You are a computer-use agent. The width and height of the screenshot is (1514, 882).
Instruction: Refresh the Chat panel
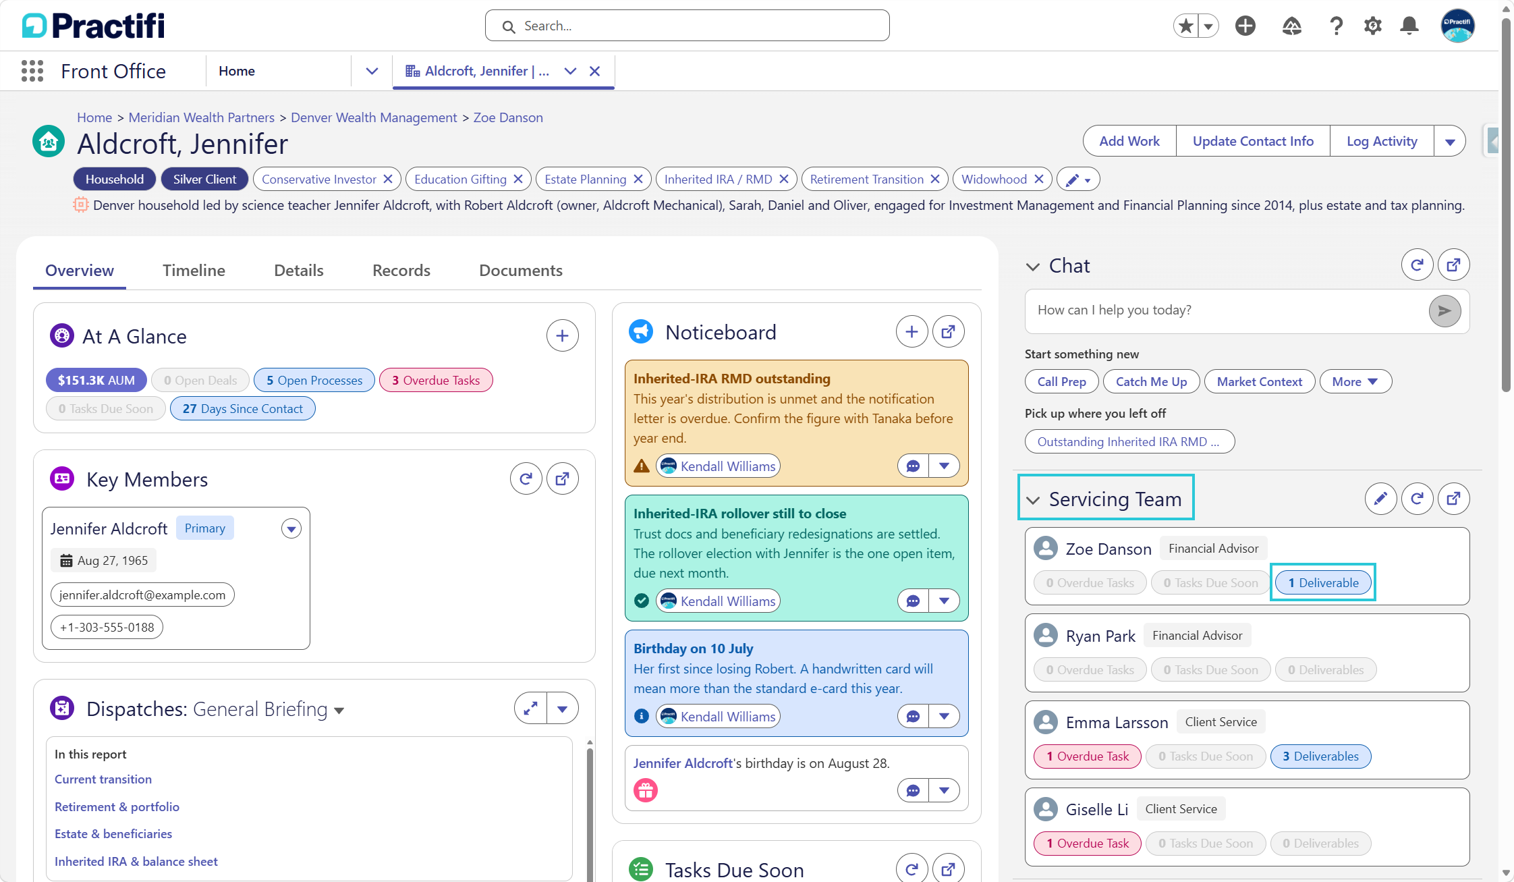click(1417, 265)
